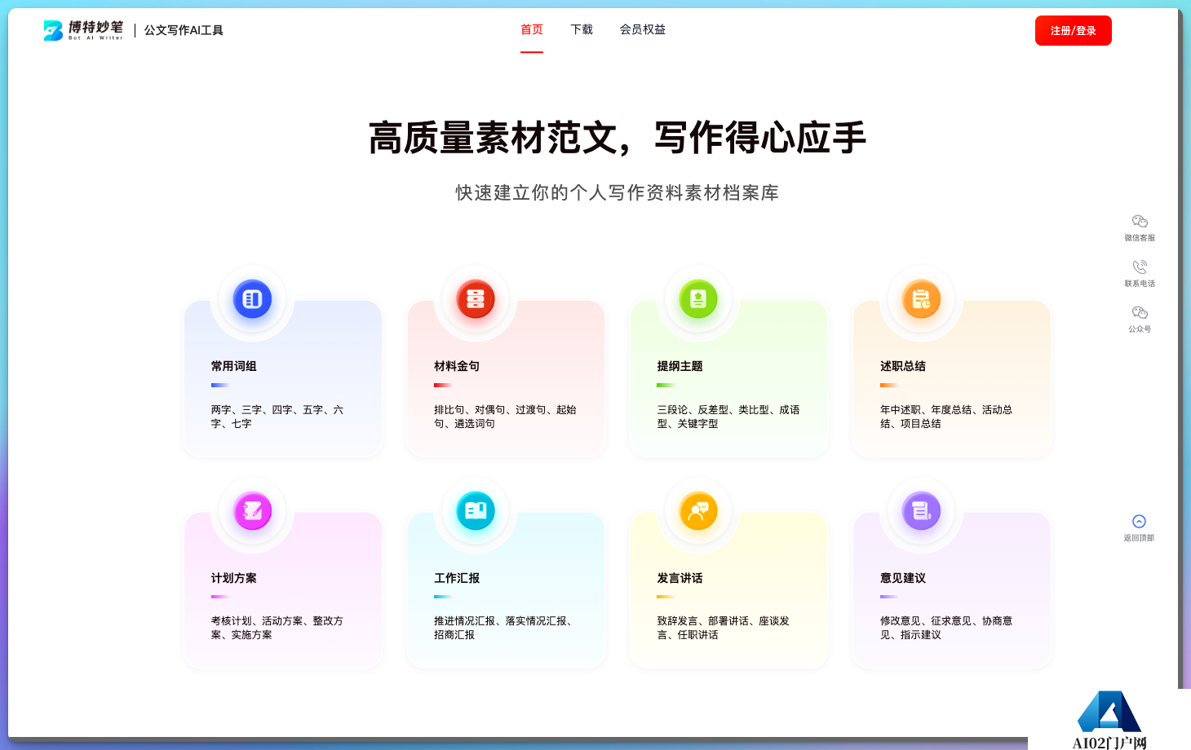Viewport: 1191px width, 750px height.
Task: Open the 提纲主题 green icon
Action: tap(698, 299)
